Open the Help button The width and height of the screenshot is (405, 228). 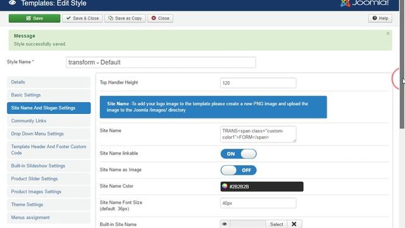(x=380, y=18)
